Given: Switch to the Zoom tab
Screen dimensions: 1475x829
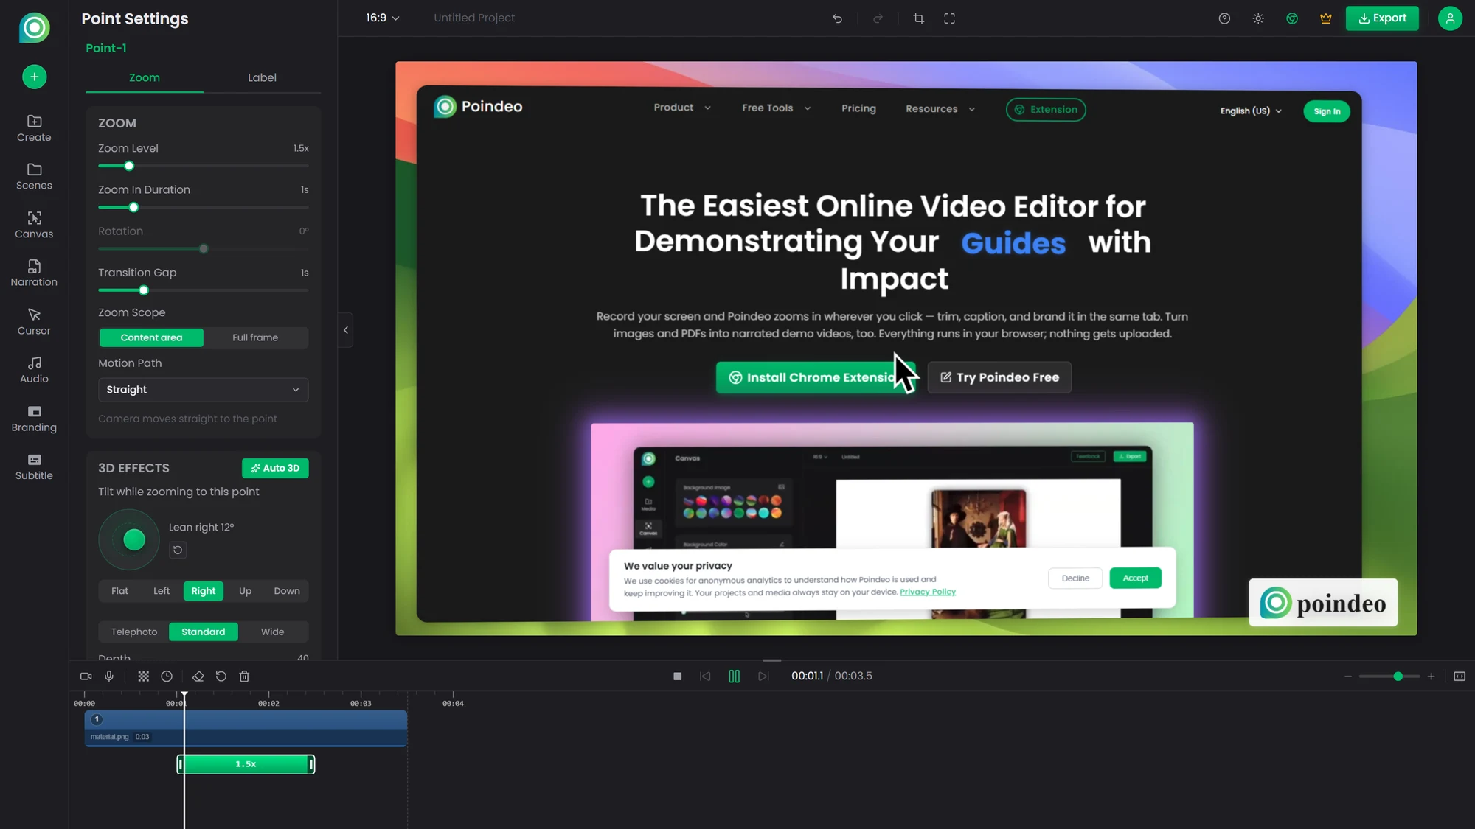Looking at the screenshot, I should pyautogui.click(x=144, y=77).
